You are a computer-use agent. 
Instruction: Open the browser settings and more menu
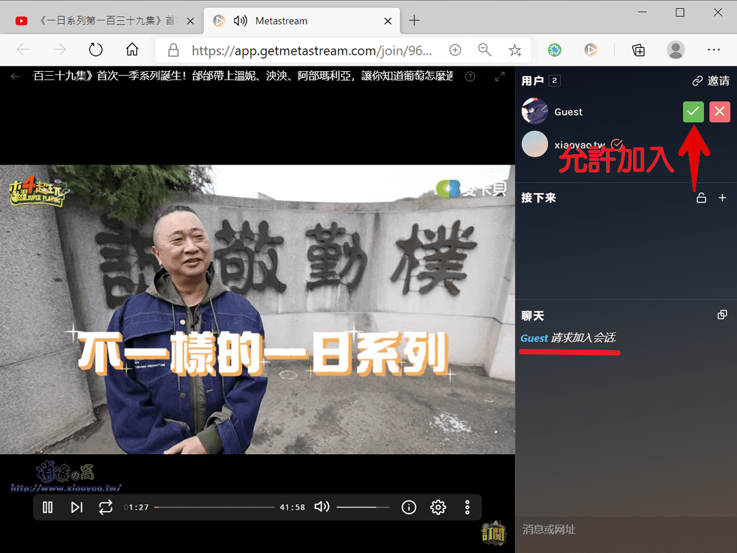click(713, 50)
